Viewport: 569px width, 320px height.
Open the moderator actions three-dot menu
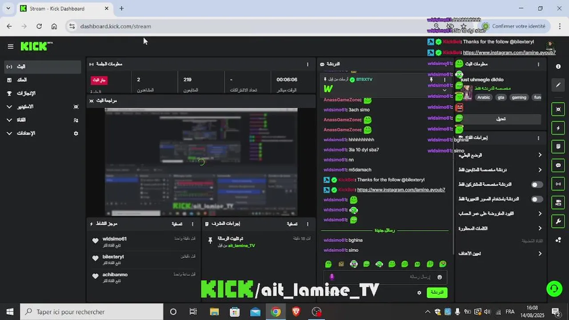pos(308,224)
